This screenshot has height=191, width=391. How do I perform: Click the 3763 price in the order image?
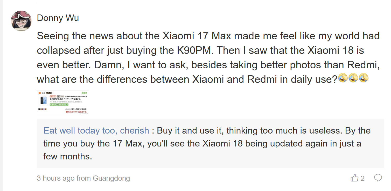(78, 109)
